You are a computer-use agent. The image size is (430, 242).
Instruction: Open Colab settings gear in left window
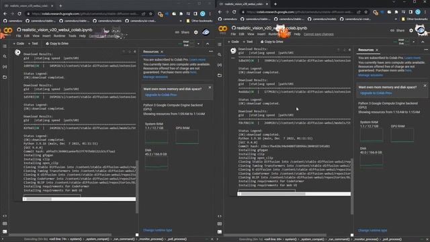click(196, 32)
